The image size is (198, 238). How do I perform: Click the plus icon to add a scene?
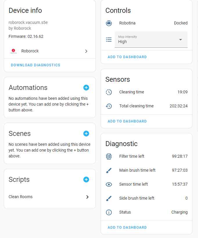[86, 134]
